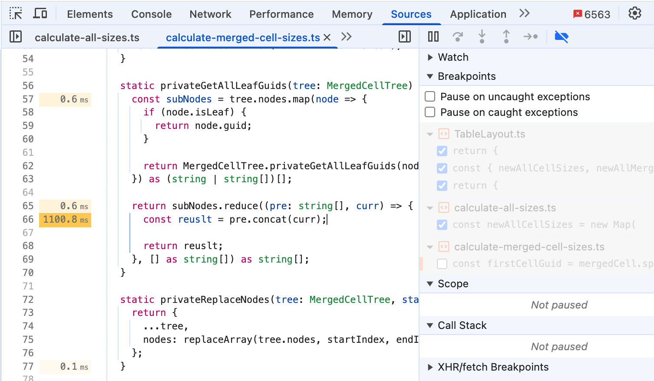Enable Pause on caught exceptions

click(x=430, y=112)
